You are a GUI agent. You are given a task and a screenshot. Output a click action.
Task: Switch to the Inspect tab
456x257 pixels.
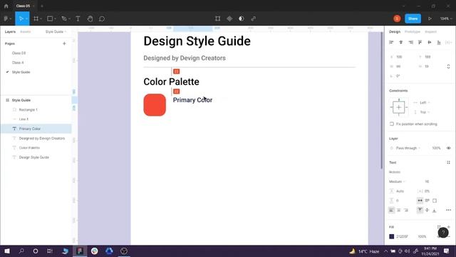(430, 31)
